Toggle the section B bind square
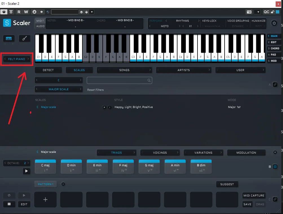The height and width of the screenshot is (214, 283). click(275, 167)
